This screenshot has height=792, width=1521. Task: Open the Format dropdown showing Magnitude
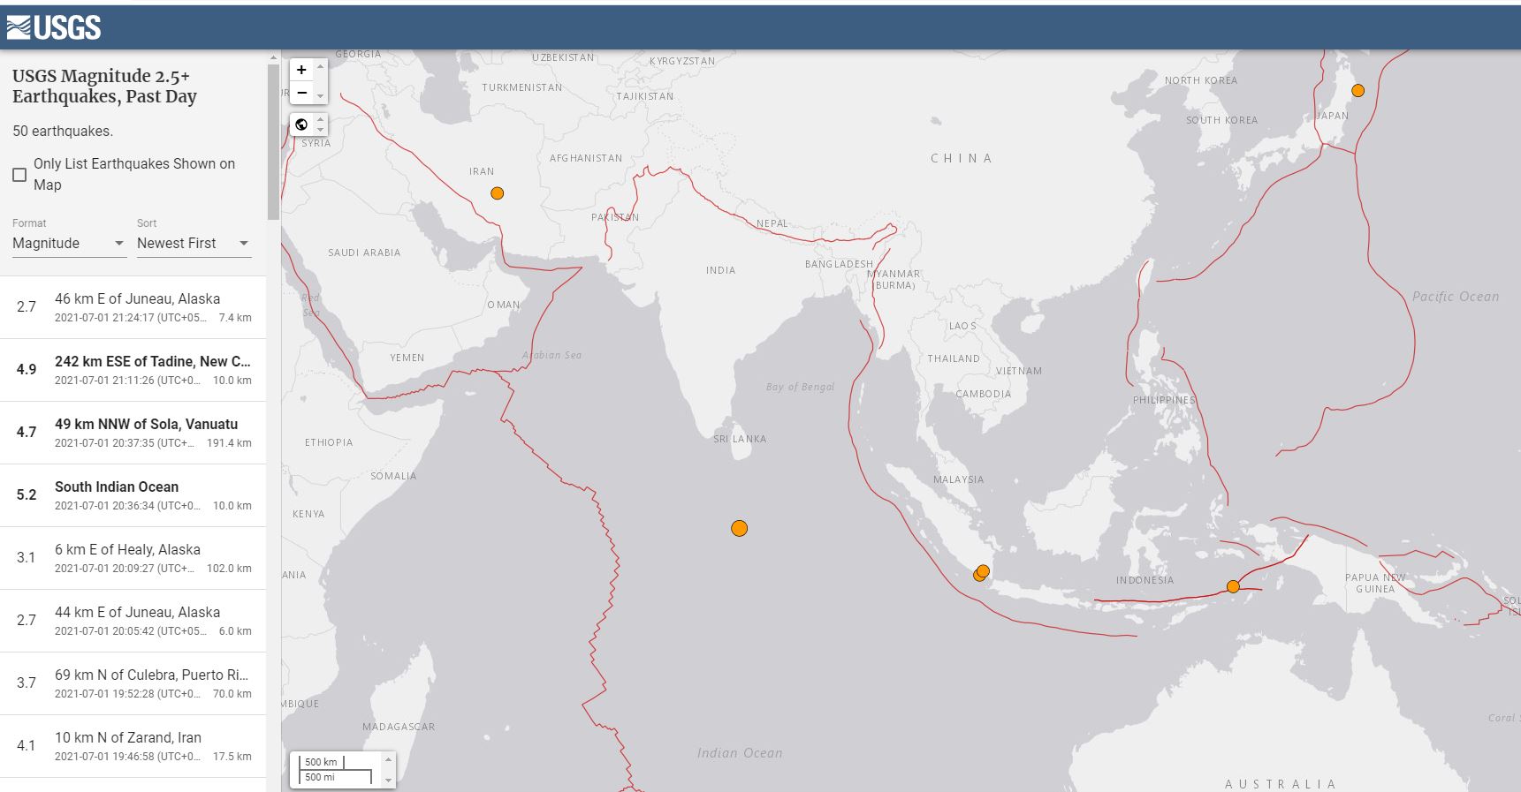click(x=69, y=244)
